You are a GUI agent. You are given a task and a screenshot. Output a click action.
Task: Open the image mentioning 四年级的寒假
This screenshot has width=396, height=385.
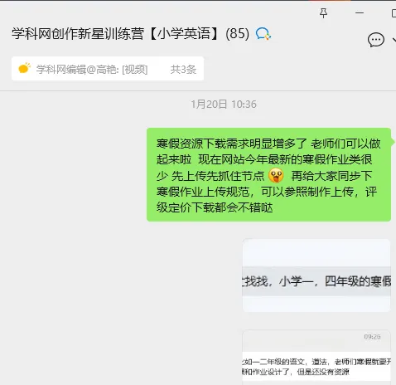[316, 275]
